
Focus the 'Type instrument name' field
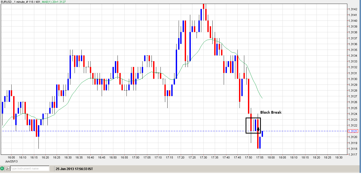[x=30, y=169]
